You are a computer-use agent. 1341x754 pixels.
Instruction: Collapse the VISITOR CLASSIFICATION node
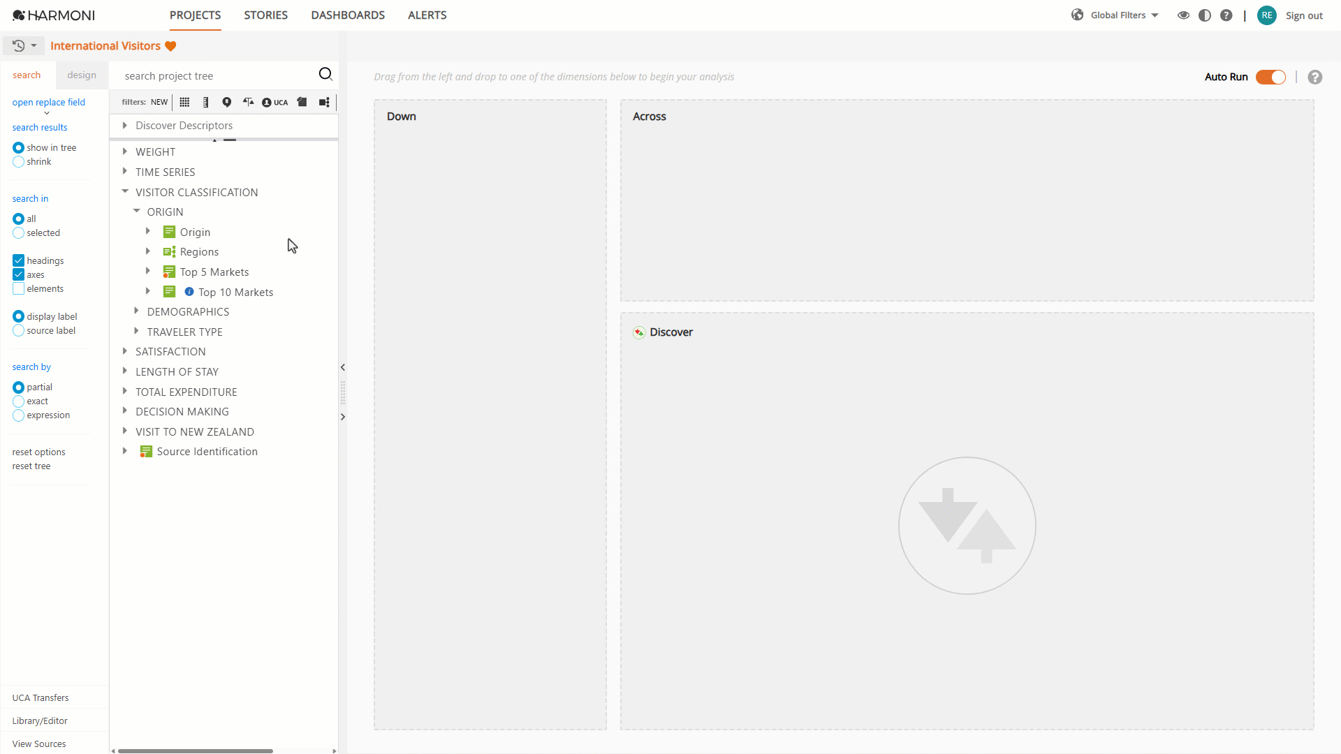(x=125, y=191)
